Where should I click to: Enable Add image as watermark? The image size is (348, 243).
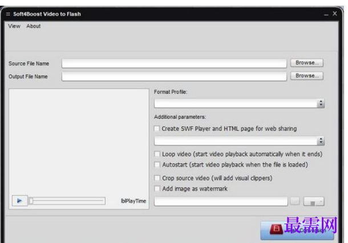pyautogui.click(x=157, y=189)
